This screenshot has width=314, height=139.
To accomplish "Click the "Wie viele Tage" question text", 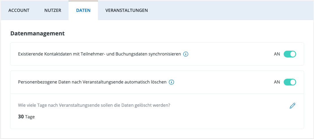I will pos(94,105).
